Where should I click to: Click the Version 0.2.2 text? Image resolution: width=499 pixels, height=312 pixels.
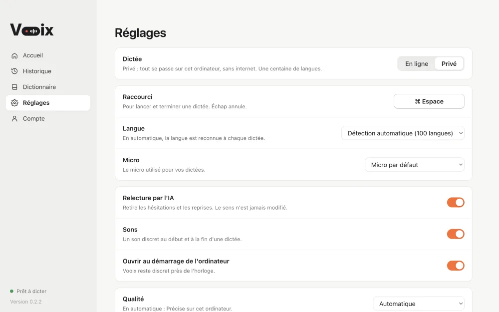[x=26, y=302]
